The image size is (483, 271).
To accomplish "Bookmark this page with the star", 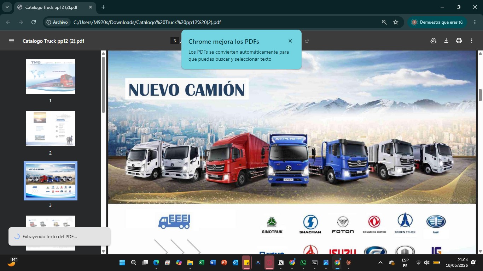I will [x=396, y=22].
